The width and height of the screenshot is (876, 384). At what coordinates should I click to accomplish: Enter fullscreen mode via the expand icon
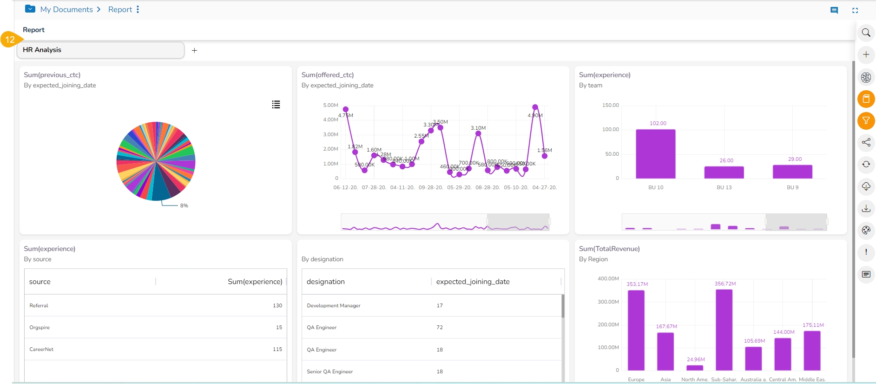pyautogui.click(x=855, y=10)
